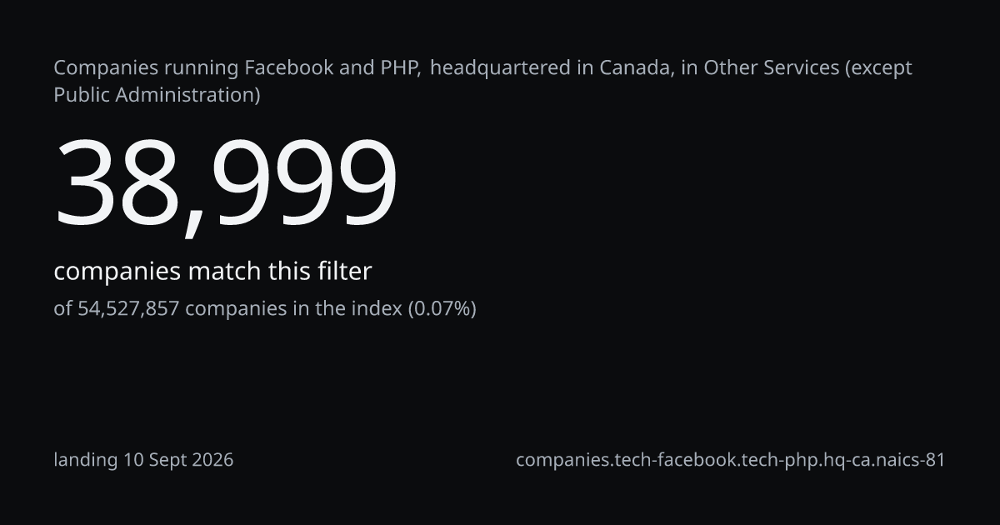Click the tech-facebook segment of the slug
The height and width of the screenshot is (525, 1000).
click(672, 460)
